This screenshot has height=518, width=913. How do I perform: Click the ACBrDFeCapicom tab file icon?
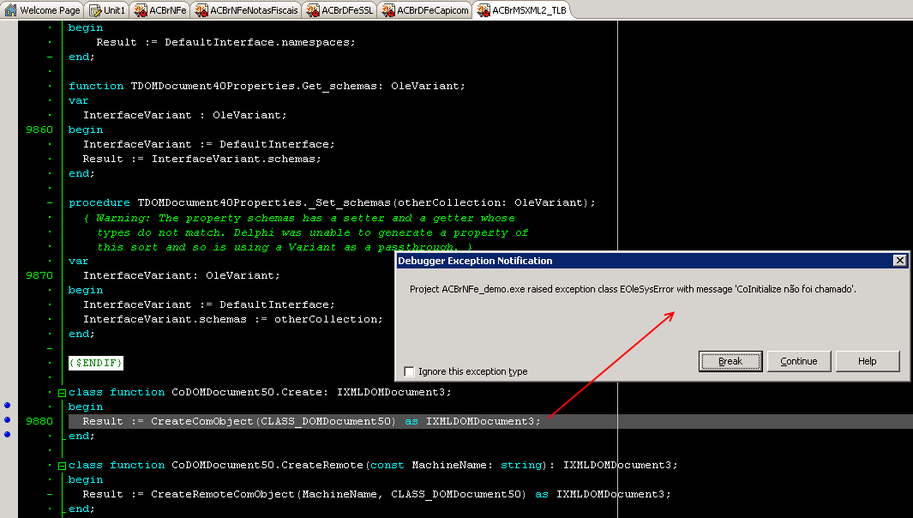pos(388,10)
